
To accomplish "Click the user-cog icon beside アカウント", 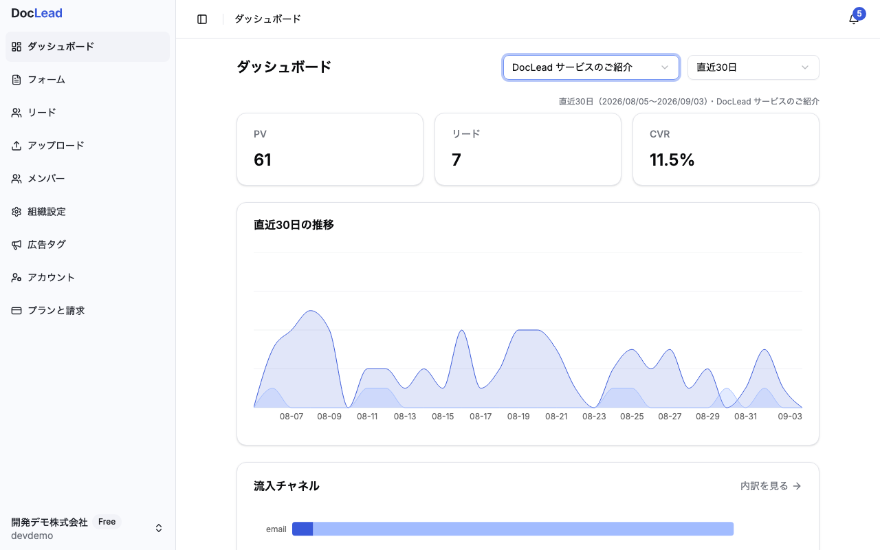I will click(x=16, y=278).
